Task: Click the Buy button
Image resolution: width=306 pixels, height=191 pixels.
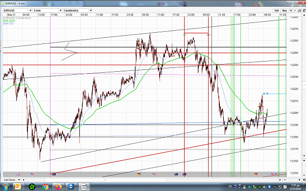Action: coord(284,11)
